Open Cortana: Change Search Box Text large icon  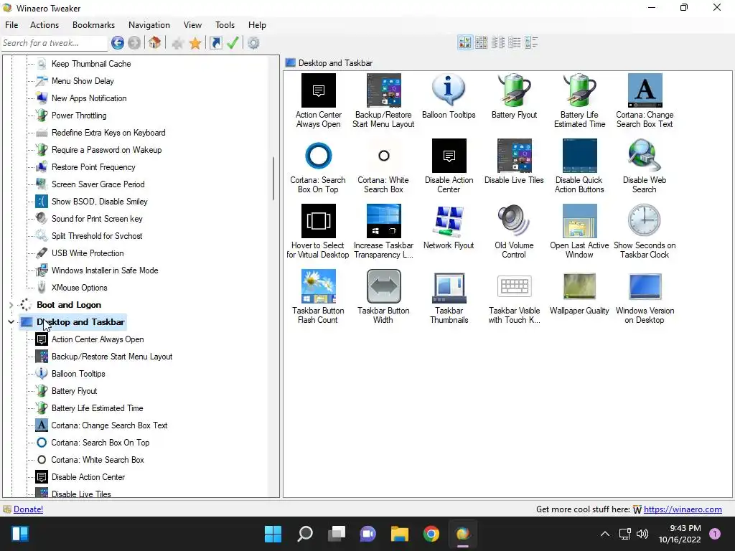point(645,90)
